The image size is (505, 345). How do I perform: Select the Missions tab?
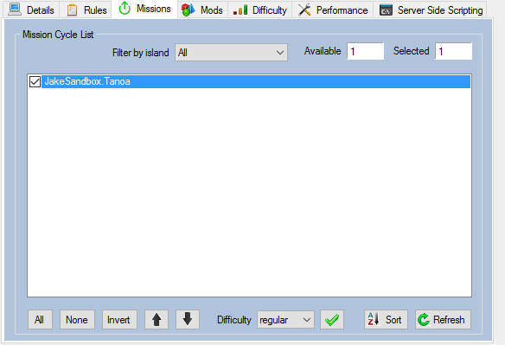pos(144,9)
